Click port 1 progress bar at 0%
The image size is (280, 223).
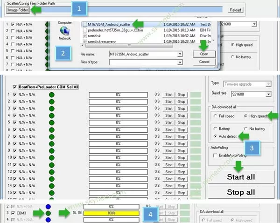point(118,95)
